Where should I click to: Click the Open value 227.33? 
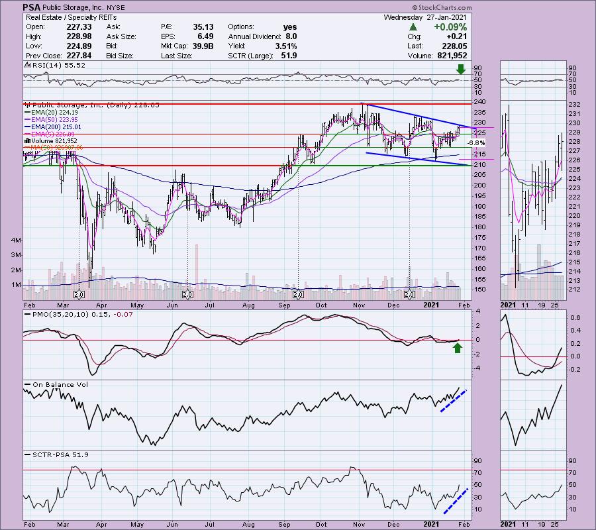(79, 27)
